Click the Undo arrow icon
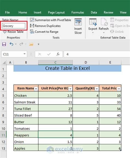This screenshot has height=158, width=130. click(x=12, y=44)
